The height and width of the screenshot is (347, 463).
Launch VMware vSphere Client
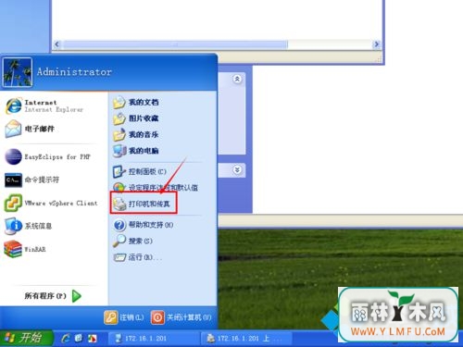[51, 203]
